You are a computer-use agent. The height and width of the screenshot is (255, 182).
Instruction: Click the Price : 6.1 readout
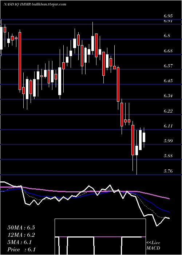pos(21,250)
